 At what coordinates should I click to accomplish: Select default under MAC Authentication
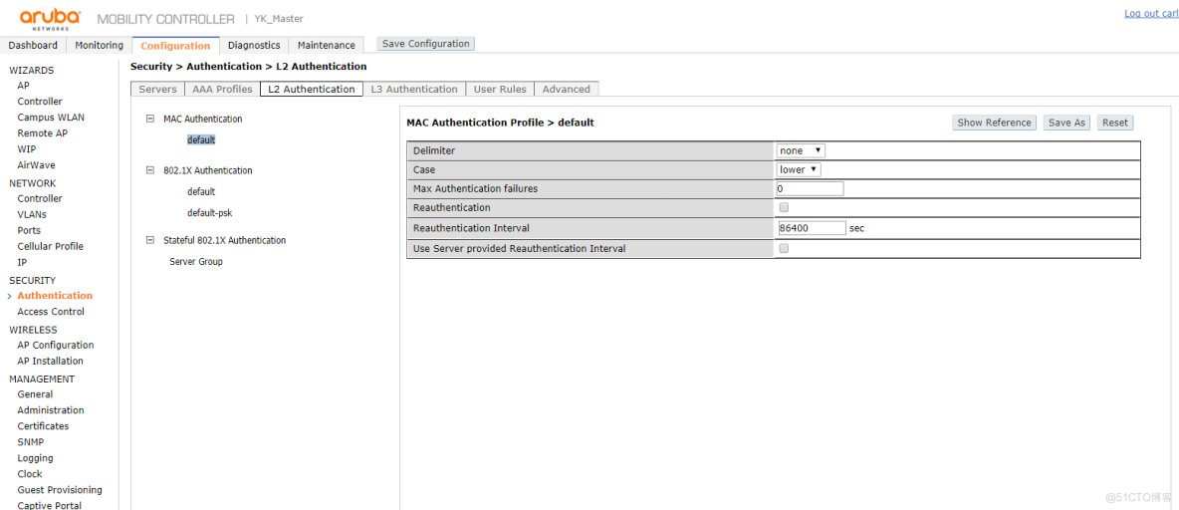click(x=201, y=139)
